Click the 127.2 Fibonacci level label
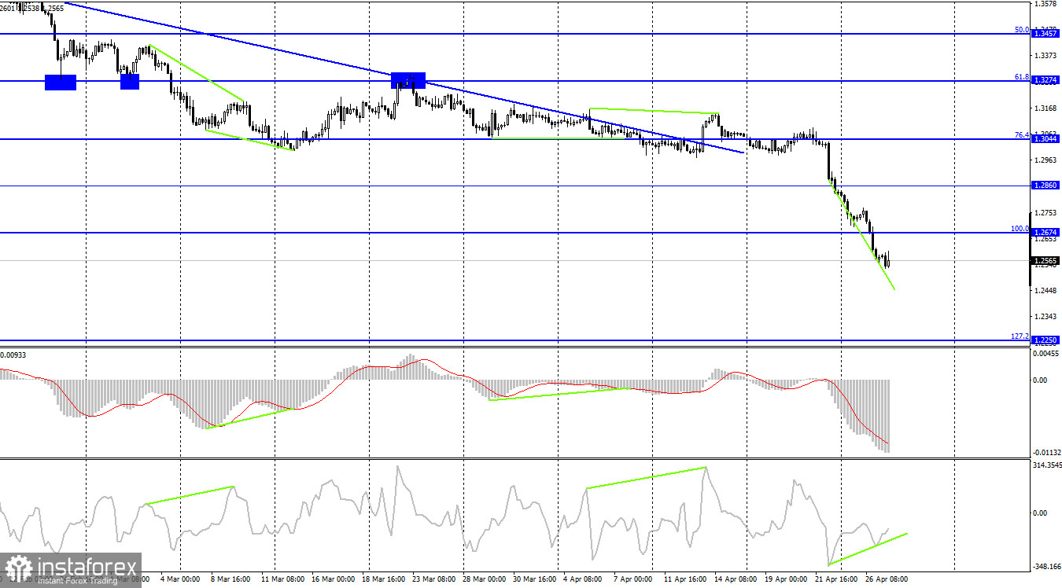Image resolution: width=1062 pixels, height=588 pixels. (1020, 336)
